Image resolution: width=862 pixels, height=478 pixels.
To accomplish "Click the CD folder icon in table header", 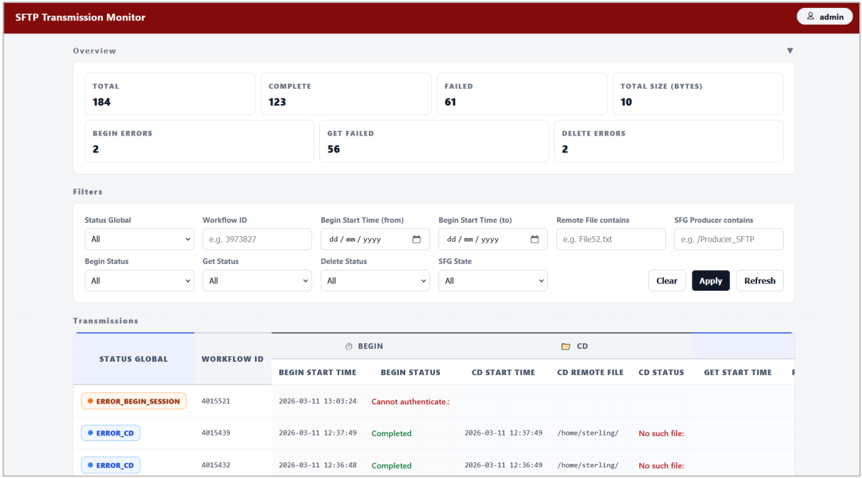I will pos(565,347).
